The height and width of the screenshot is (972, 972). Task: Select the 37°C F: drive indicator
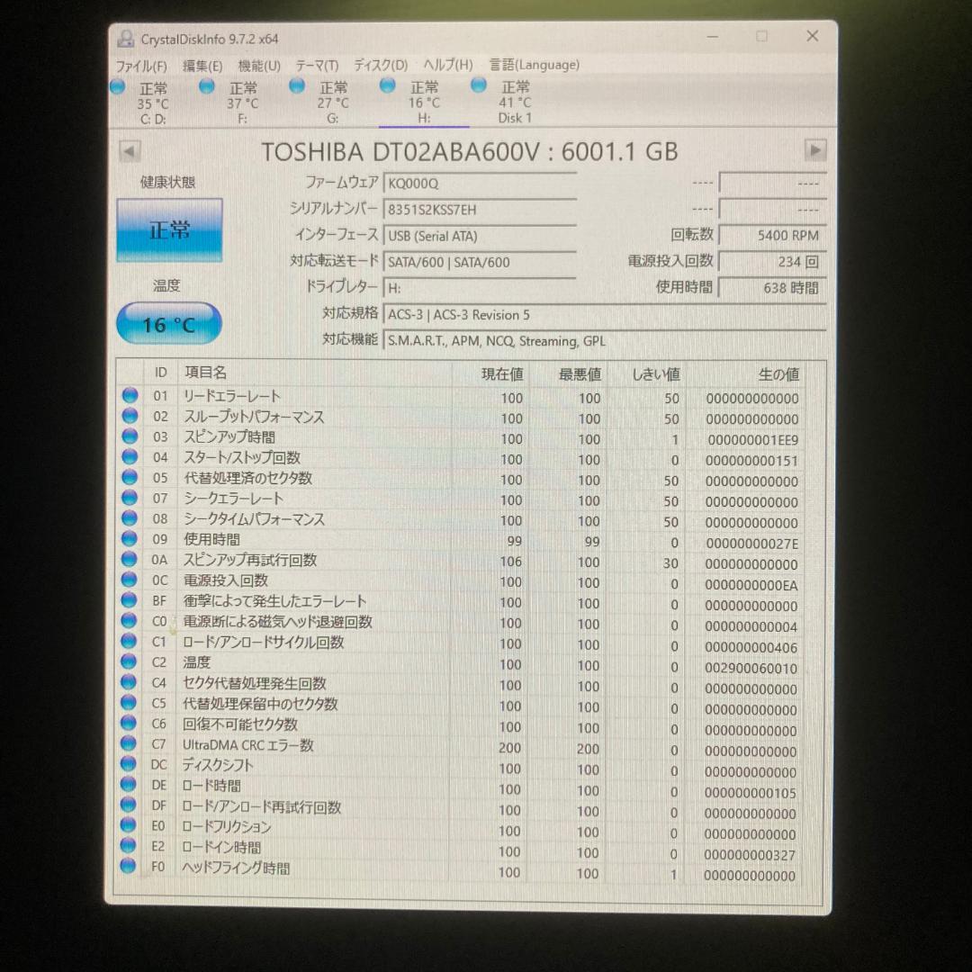[241, 99]
